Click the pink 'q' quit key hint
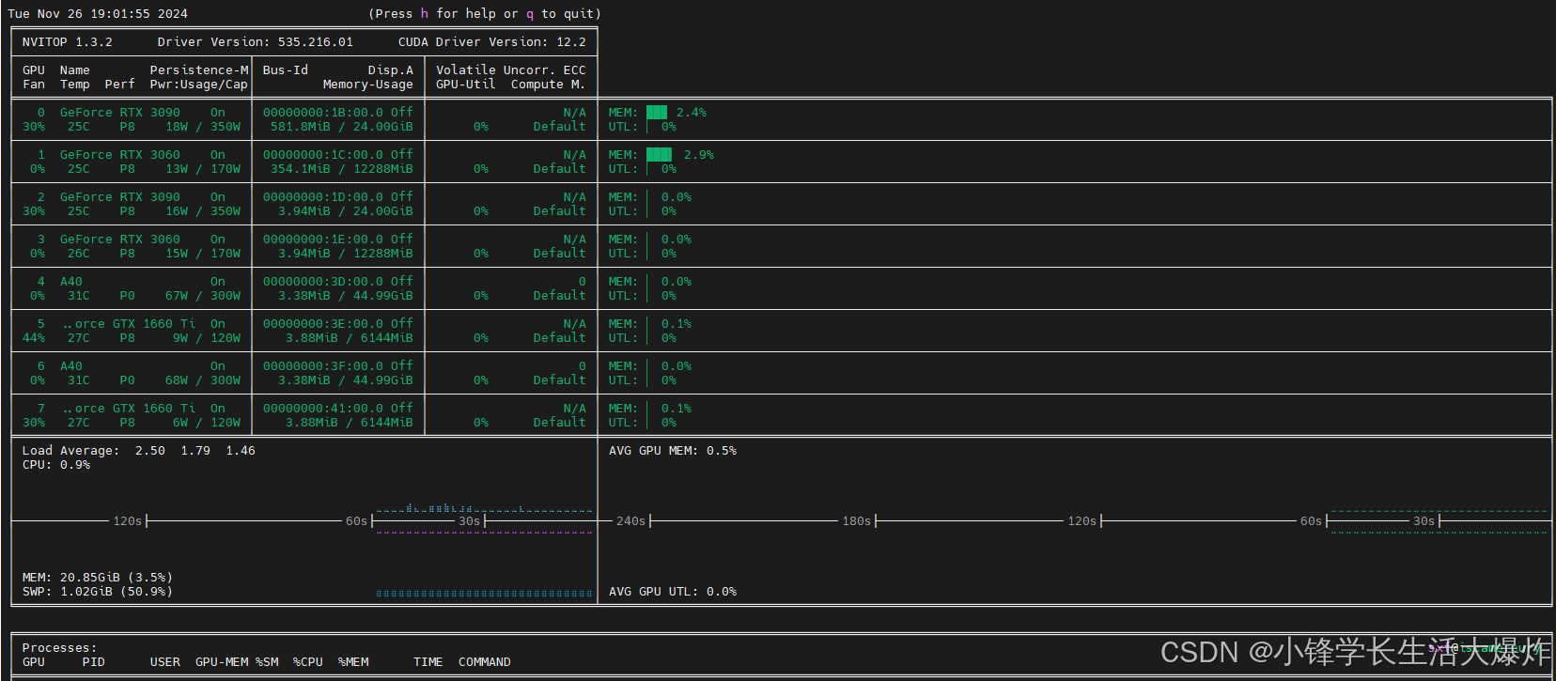This screenshot has width=1556, height=681. (530, 14)
